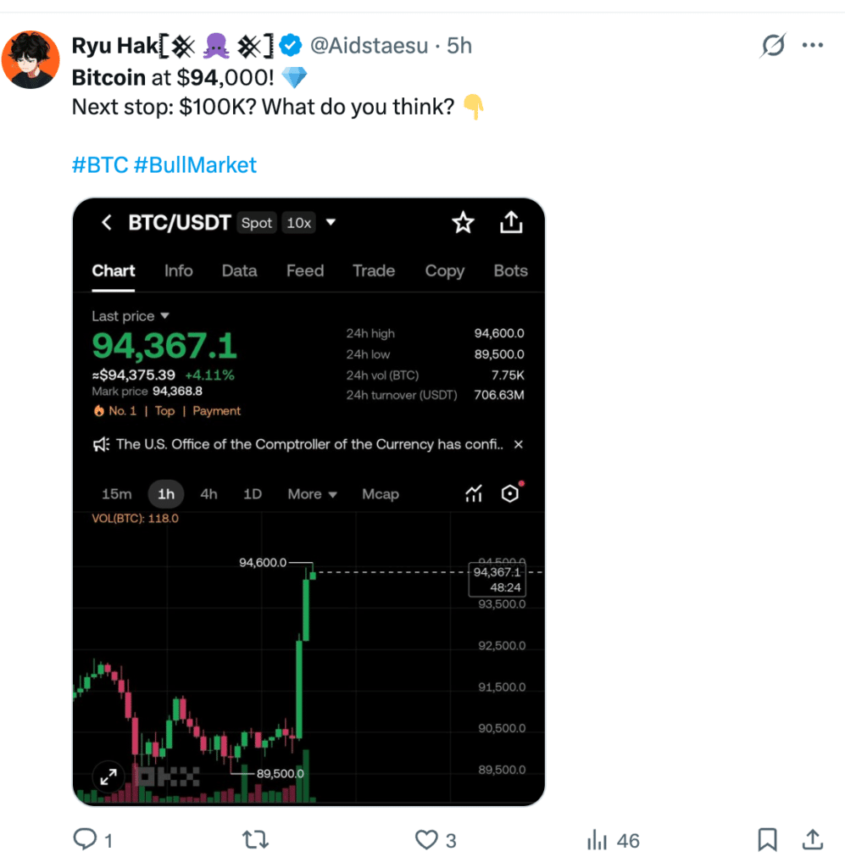The width and height of the screenshot is (845, 868).
Task: Open view analytics bar chart icon
Action: (598, 840)
